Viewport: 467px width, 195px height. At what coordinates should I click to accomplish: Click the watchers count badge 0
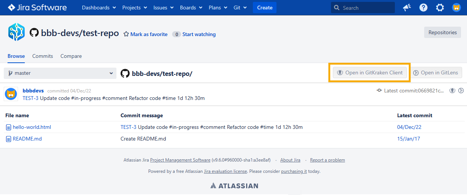(176, 34)
